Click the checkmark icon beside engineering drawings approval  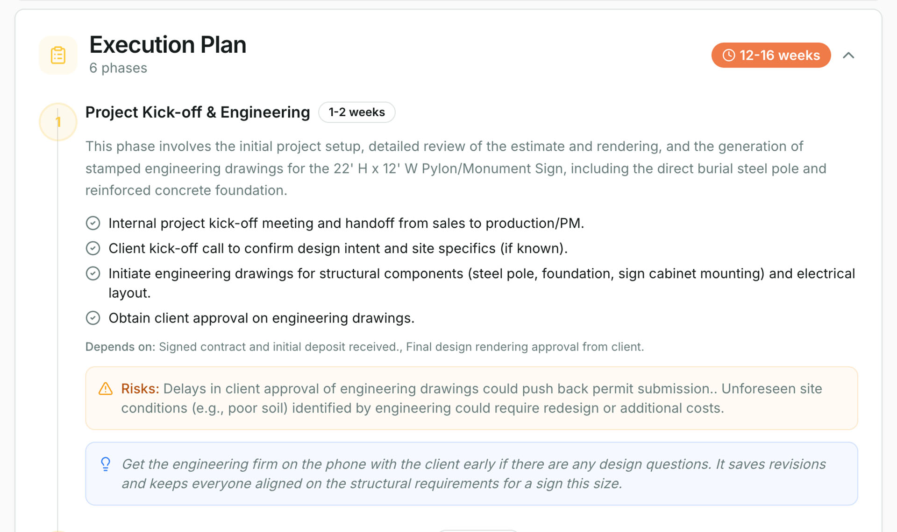(93, 318)
